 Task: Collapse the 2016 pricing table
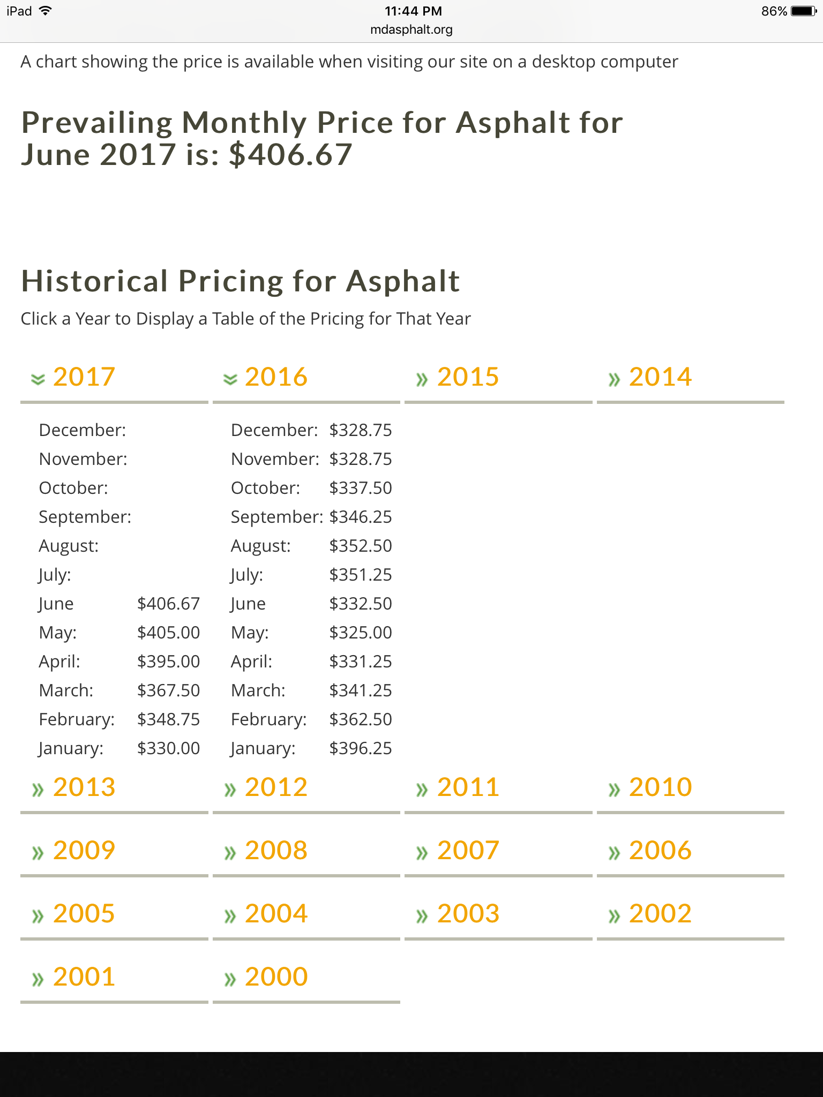pos(306,377)
